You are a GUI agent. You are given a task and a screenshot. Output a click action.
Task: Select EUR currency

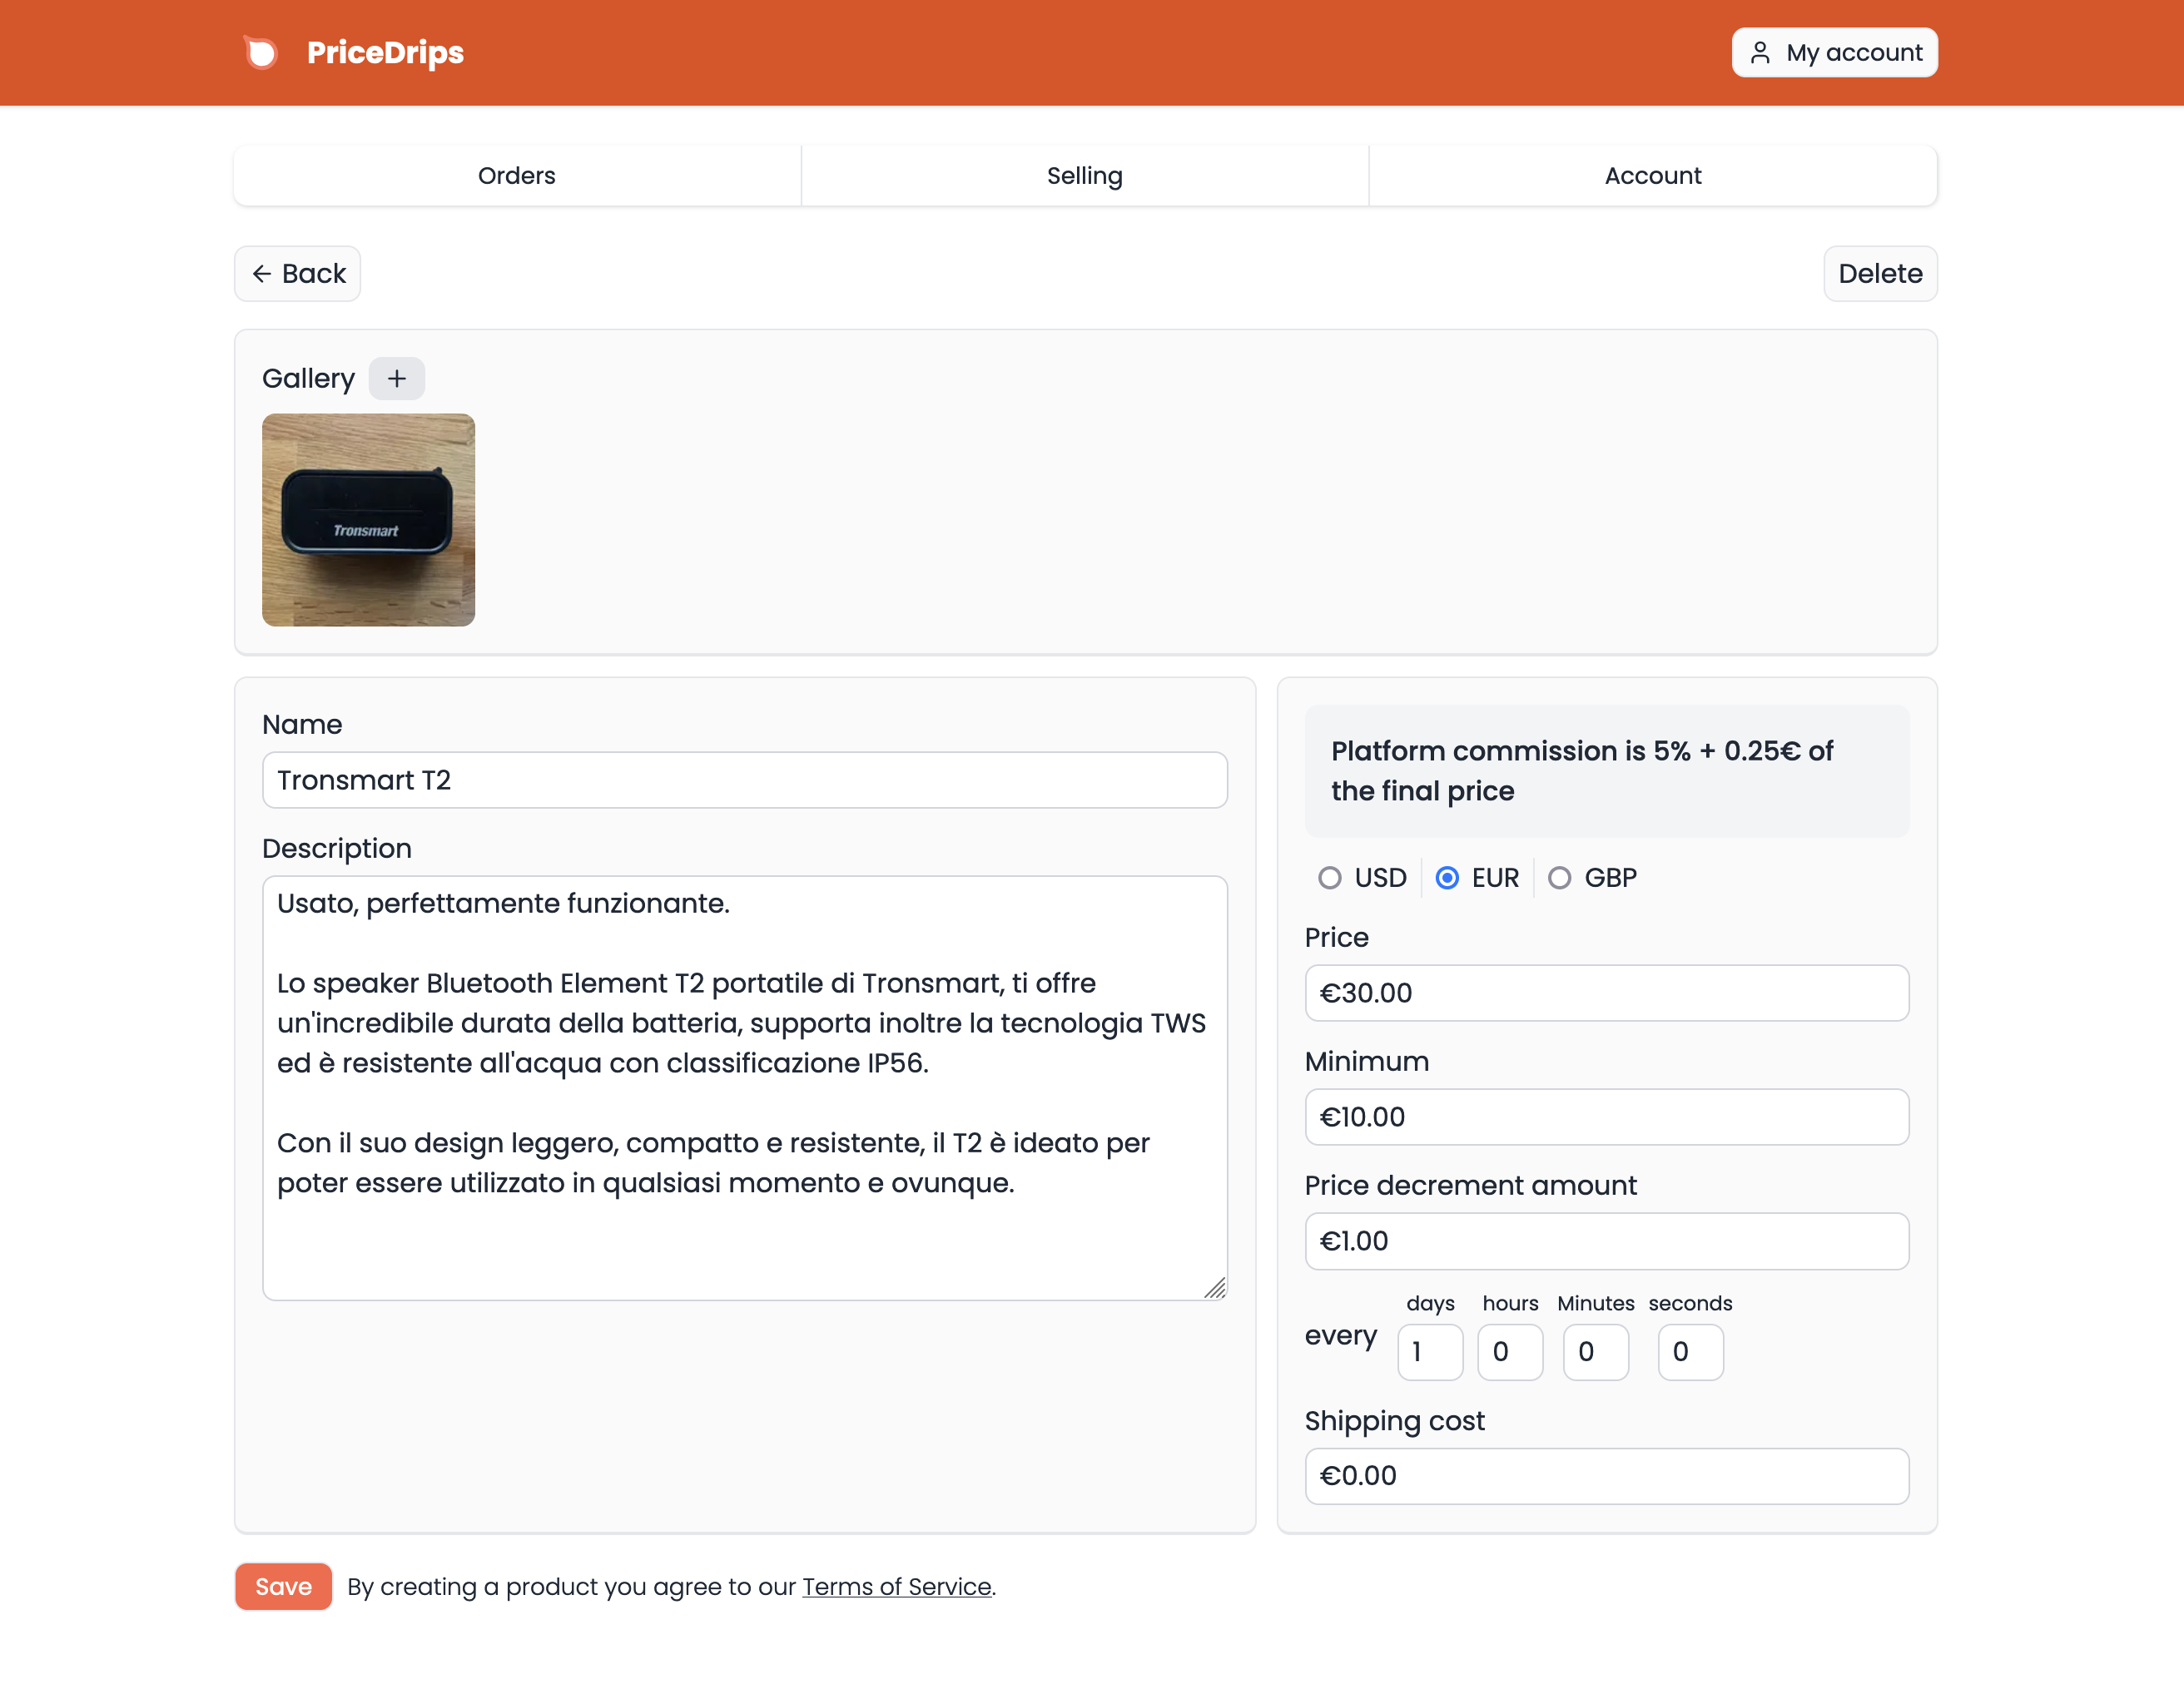point(1447,879)
